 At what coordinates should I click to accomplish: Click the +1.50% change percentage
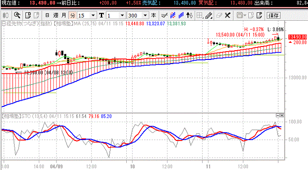134,3
